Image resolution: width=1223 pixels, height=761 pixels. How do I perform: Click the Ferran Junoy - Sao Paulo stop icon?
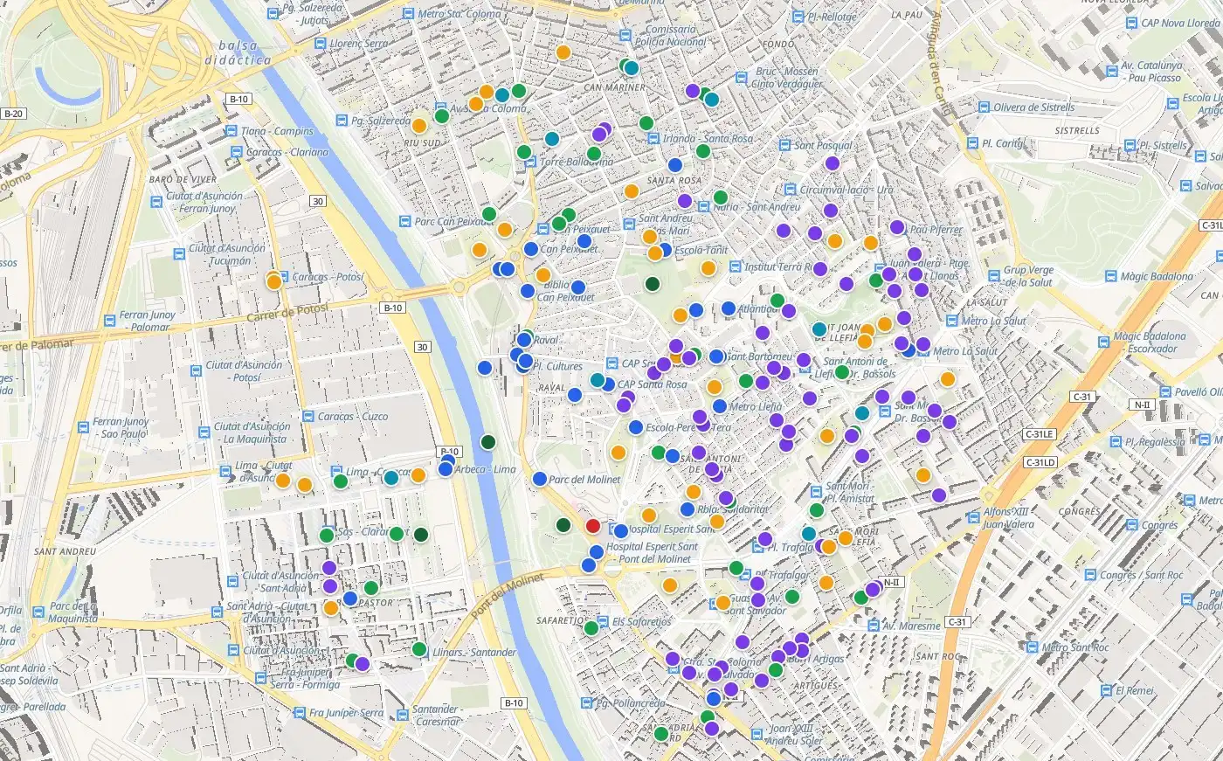click(x=82, y=428)
